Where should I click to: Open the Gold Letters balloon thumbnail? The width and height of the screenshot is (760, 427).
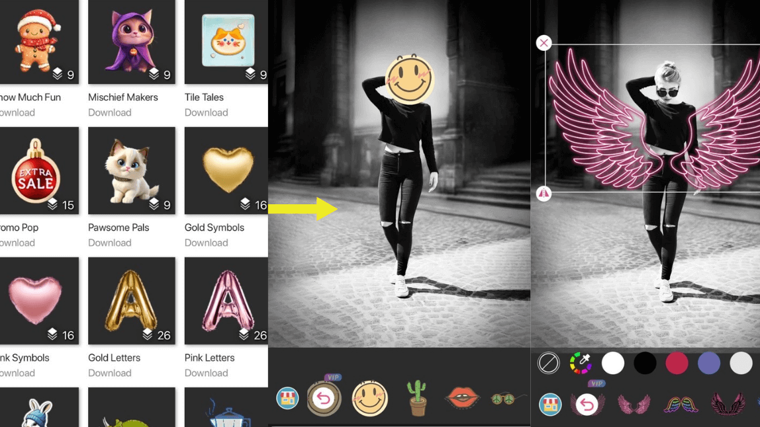point(131,301)
